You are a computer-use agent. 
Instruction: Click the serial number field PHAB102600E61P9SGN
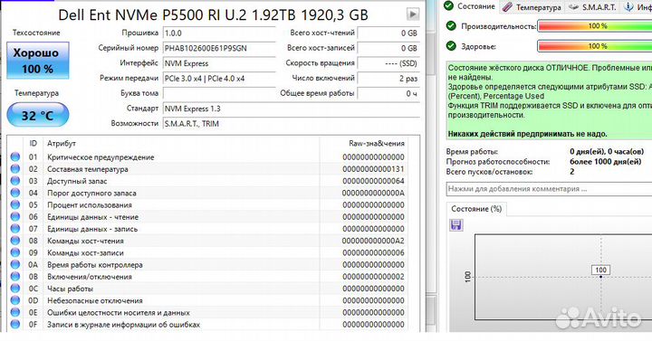pos(219,48)
